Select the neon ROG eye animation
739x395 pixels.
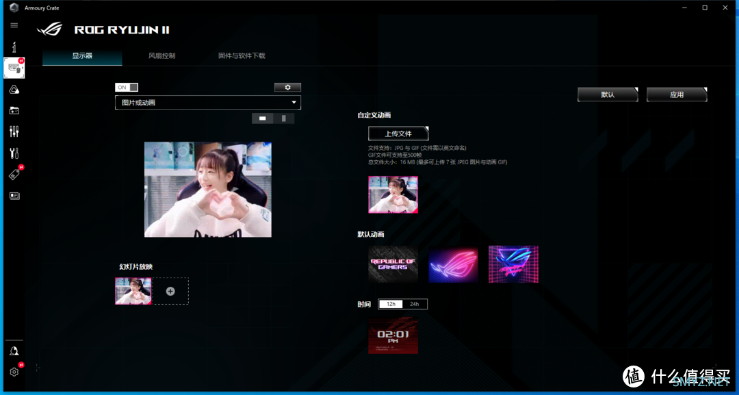click(454, 264)
